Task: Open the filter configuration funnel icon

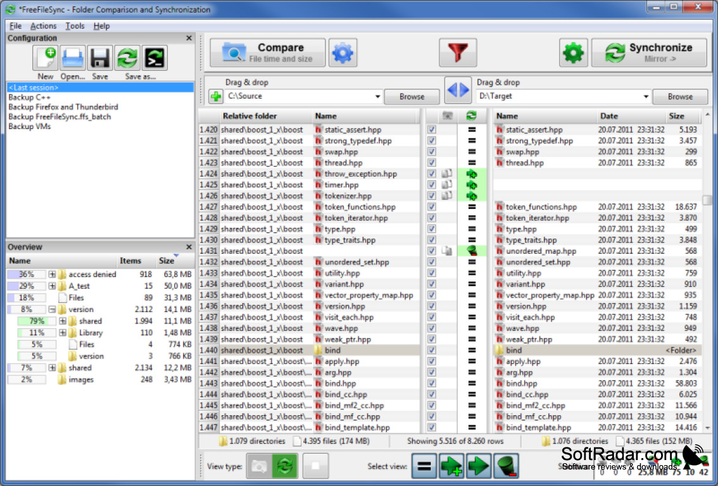Action: coord(458,53)
